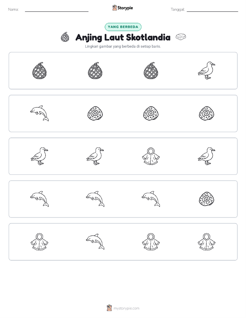Circle the hooded coat in third row

tap(151, 156)
